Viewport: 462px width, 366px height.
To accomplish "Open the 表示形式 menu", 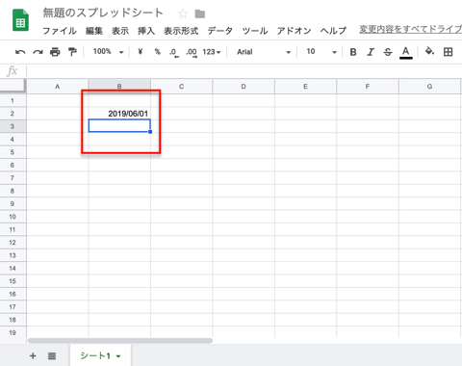I will pyautogui.click(x=181, y=31).
